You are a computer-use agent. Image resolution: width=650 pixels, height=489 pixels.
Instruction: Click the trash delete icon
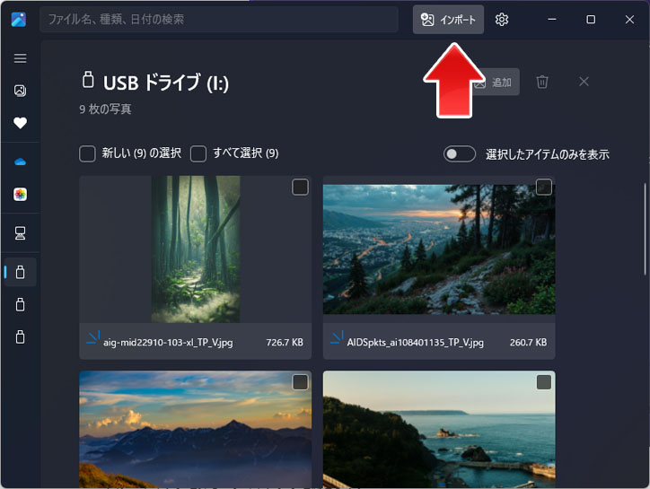542,82
